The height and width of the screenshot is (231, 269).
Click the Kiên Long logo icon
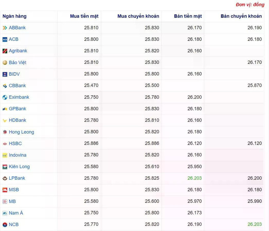coord(5,167)
